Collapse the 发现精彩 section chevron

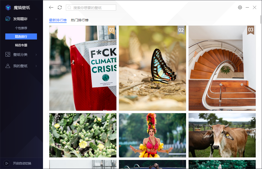point(36,19)
